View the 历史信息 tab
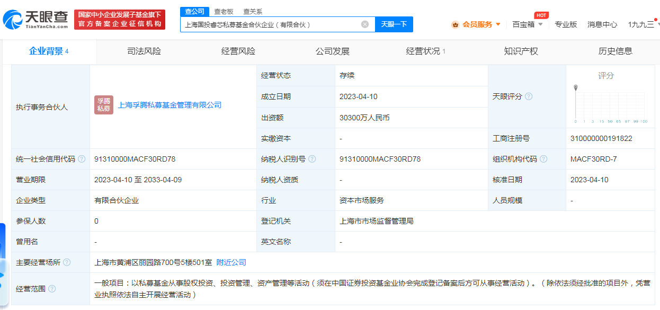Viewport: 660px width, 310px height. point(616,51)
